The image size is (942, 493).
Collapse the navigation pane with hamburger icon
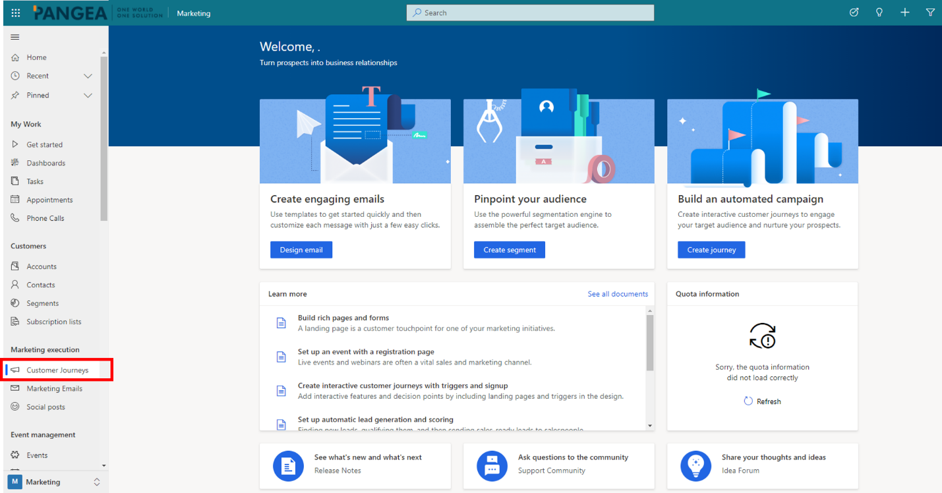15,37
